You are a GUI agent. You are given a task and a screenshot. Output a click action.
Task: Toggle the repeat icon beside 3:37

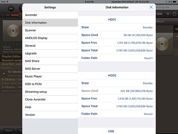(3, 15)
